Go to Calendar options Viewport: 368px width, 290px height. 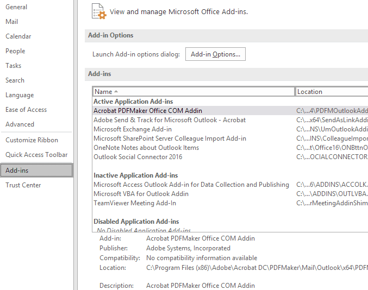click(x=18, y=36)
